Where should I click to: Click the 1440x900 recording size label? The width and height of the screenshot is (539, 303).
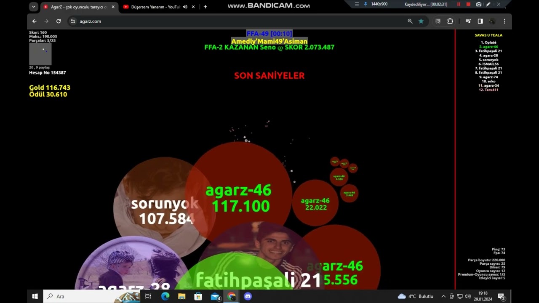pos(379,4)
